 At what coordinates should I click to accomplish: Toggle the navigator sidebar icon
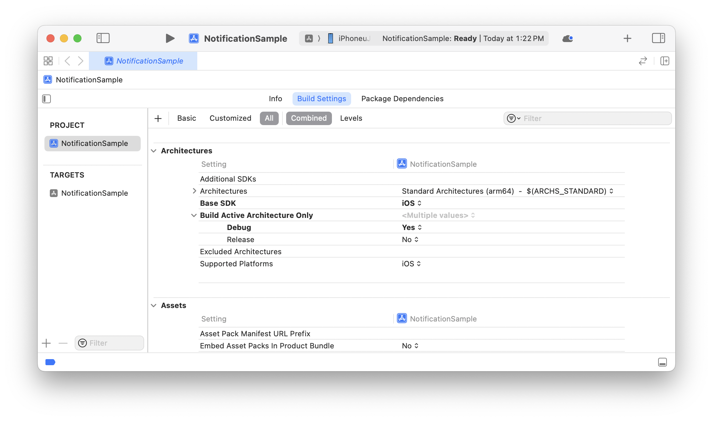tap(103, 38)
